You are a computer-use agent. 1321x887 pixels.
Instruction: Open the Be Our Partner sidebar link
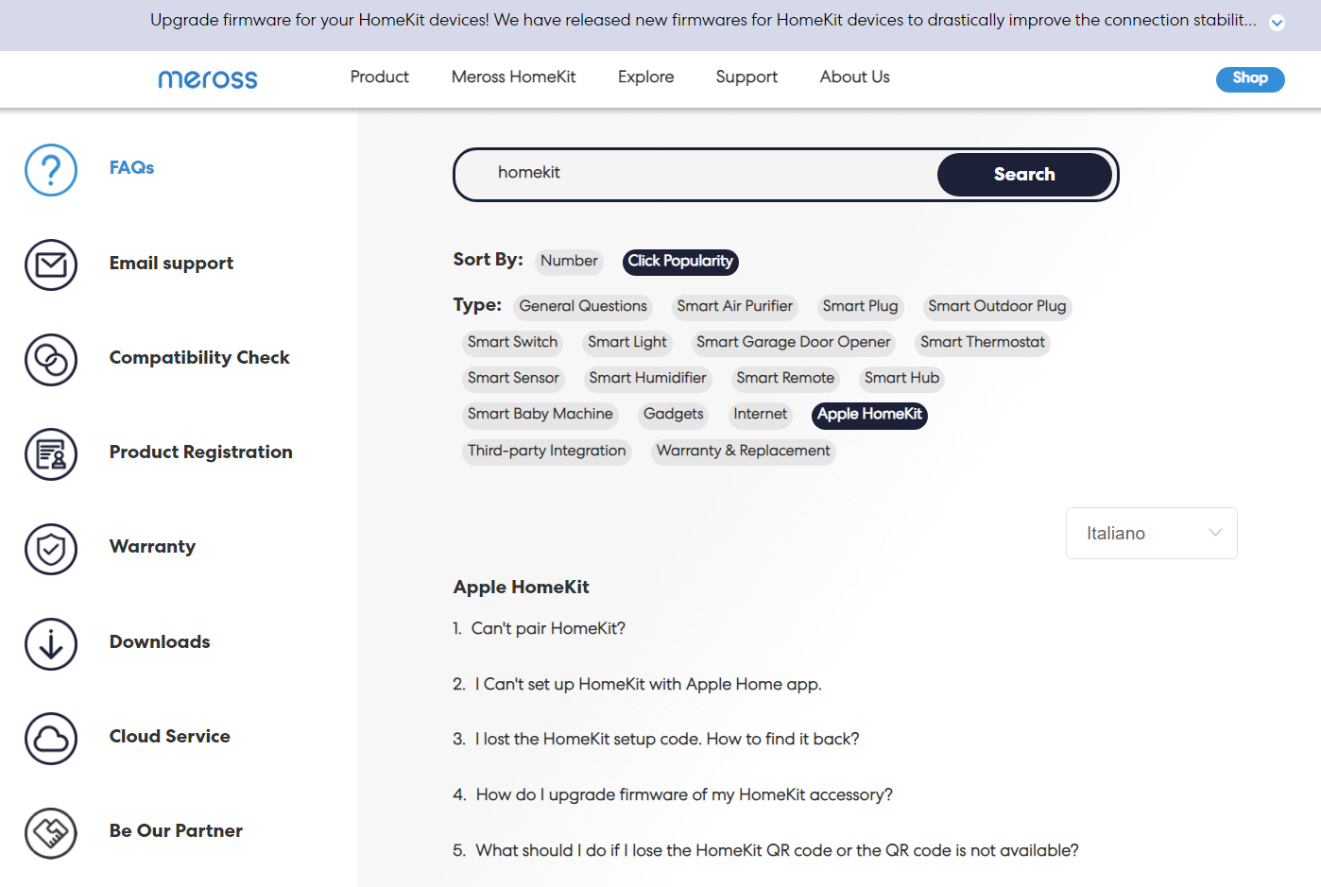point(176,831)
